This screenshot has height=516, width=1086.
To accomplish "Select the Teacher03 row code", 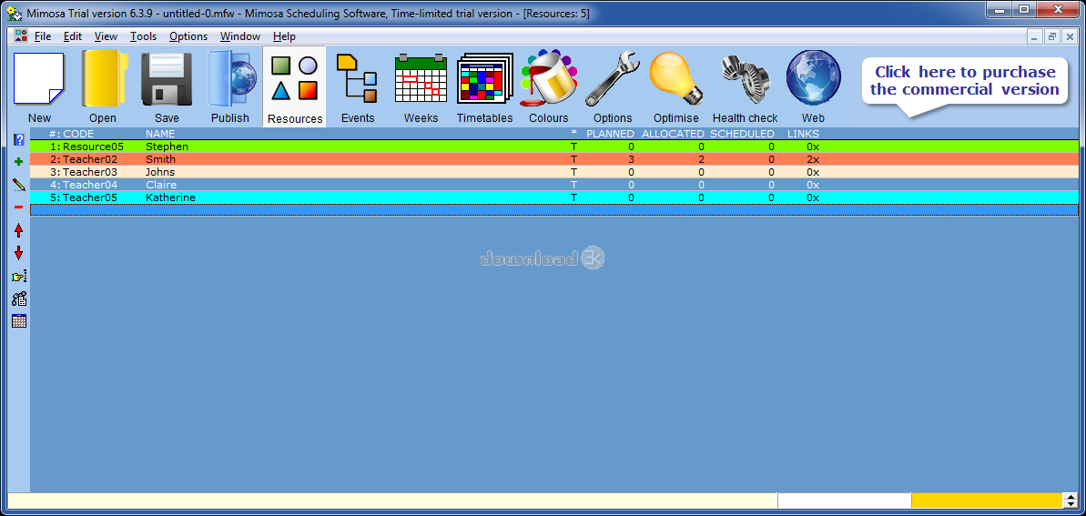I will 90,172.
